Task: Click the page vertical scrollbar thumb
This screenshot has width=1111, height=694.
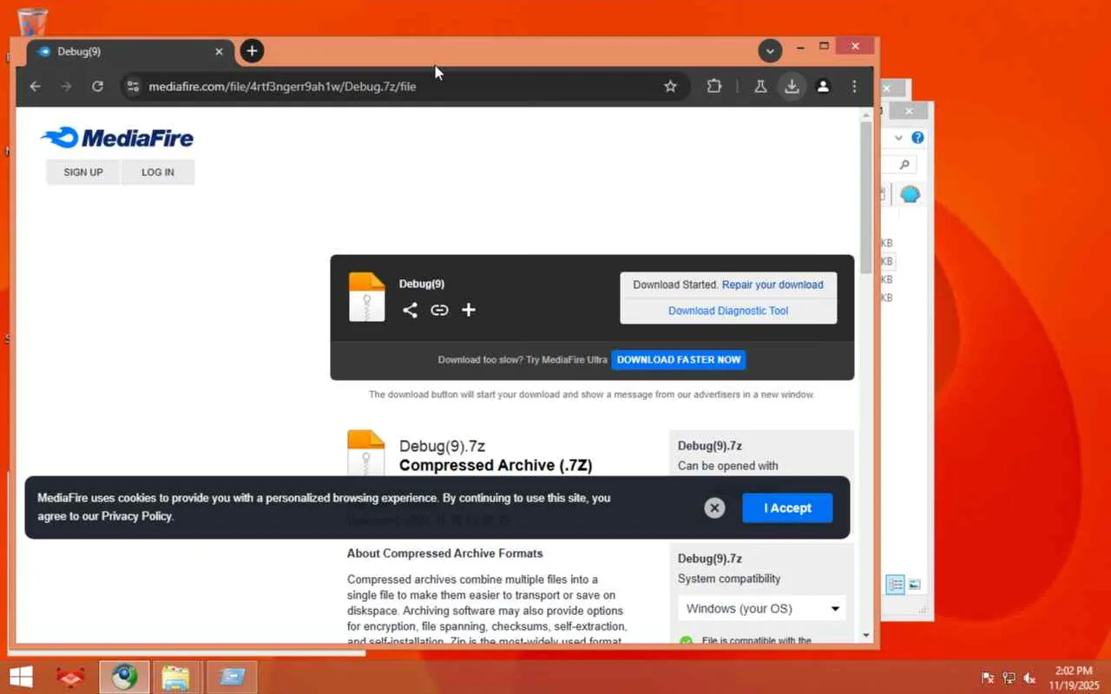Action: pos(865,198)
